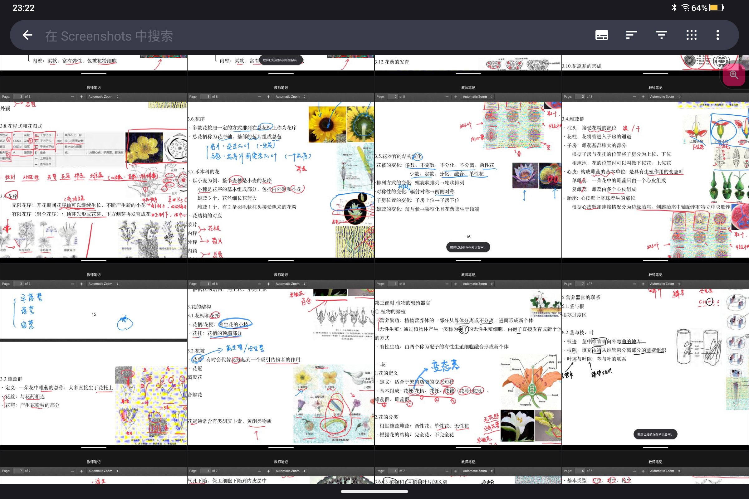Screen dimensions: 749x499
Task: Open screenshot titled 3.8.花程式和花图式
Action: click(94, 169)
